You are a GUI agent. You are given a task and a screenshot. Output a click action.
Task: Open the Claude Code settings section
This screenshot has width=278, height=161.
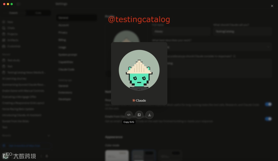66,70
